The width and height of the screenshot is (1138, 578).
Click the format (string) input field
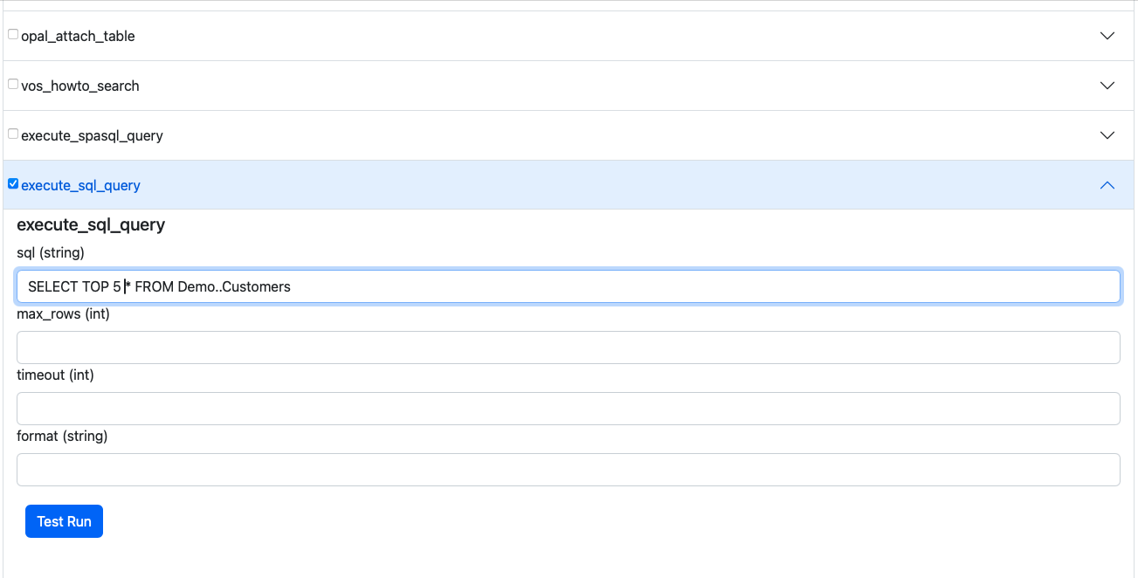point(569,470)
